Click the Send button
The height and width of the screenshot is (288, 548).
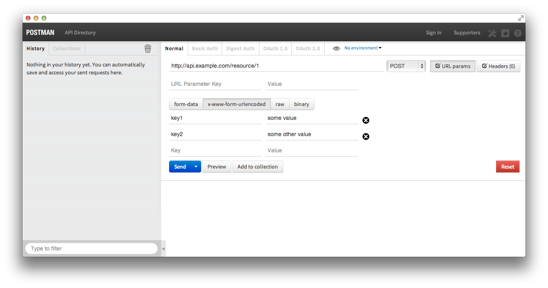point(180,167)
